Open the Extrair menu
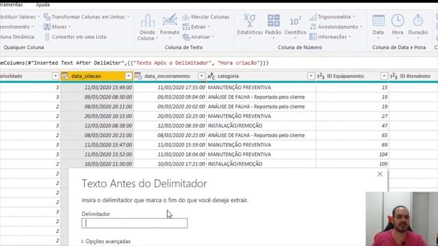 [x=196, y=27]
